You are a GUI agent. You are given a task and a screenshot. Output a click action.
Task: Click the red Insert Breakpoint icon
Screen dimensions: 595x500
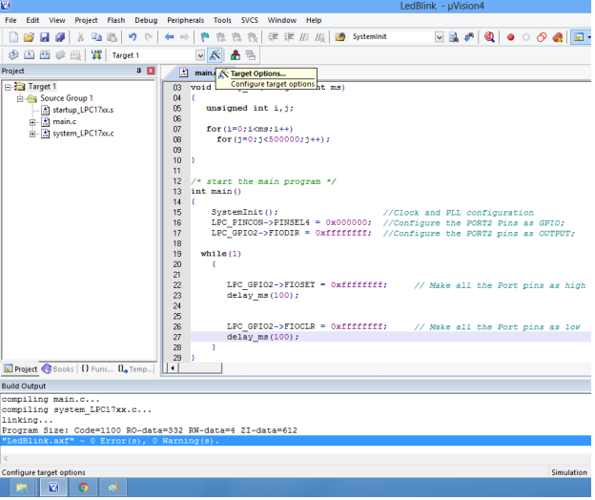[x=511, y=37]
